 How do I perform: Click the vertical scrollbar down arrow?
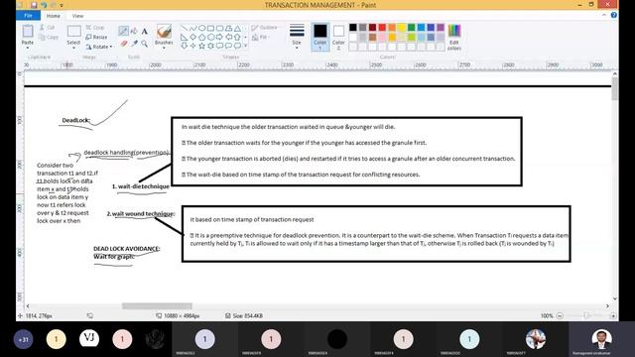[x=615, y=299]
